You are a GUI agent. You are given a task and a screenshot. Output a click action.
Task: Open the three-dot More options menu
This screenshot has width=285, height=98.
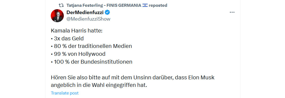[x=232, y=12]
